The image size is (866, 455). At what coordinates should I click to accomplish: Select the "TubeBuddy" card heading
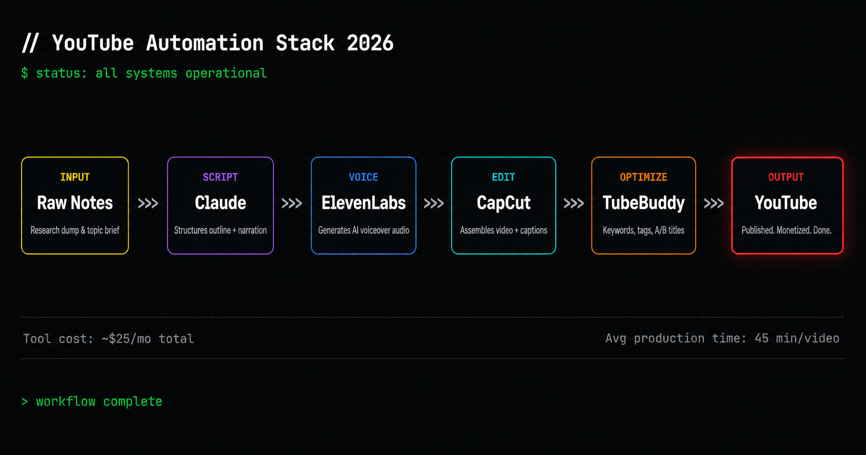click(644, 202)
